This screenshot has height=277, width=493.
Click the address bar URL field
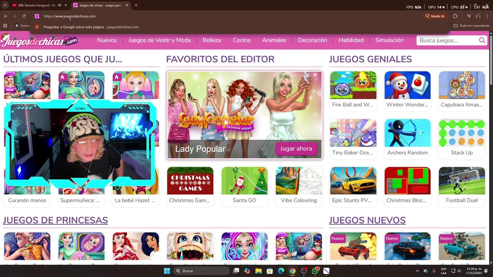click(231, 16)
